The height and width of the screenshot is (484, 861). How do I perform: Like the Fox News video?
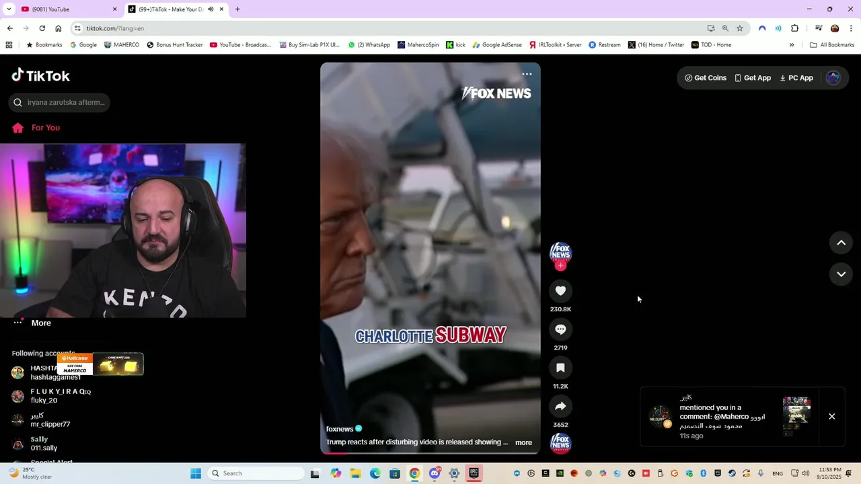(x=560, y=290)
